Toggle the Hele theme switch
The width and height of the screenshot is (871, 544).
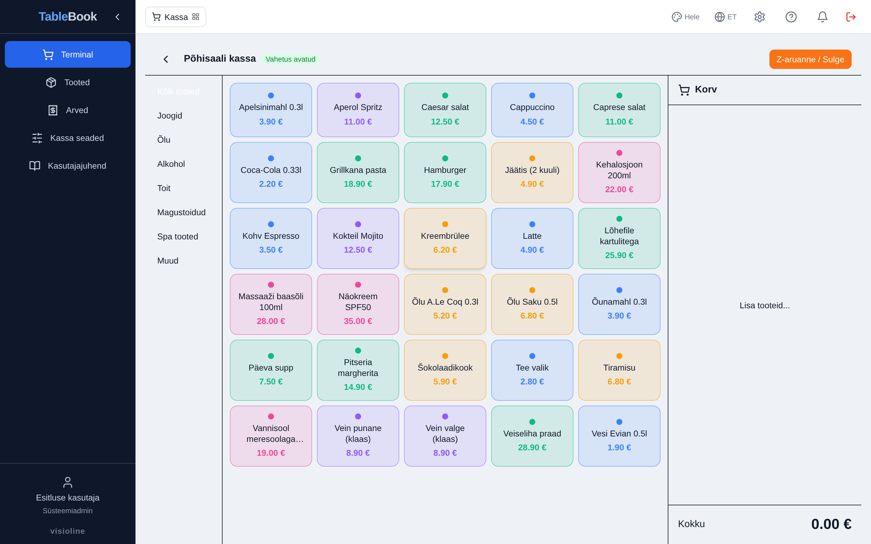pos(685,17)
